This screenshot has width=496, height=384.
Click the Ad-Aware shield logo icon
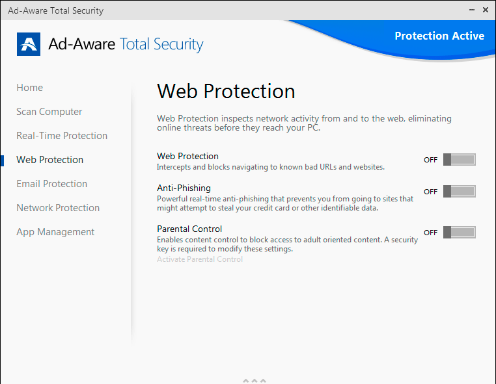(x=29, y=44)
